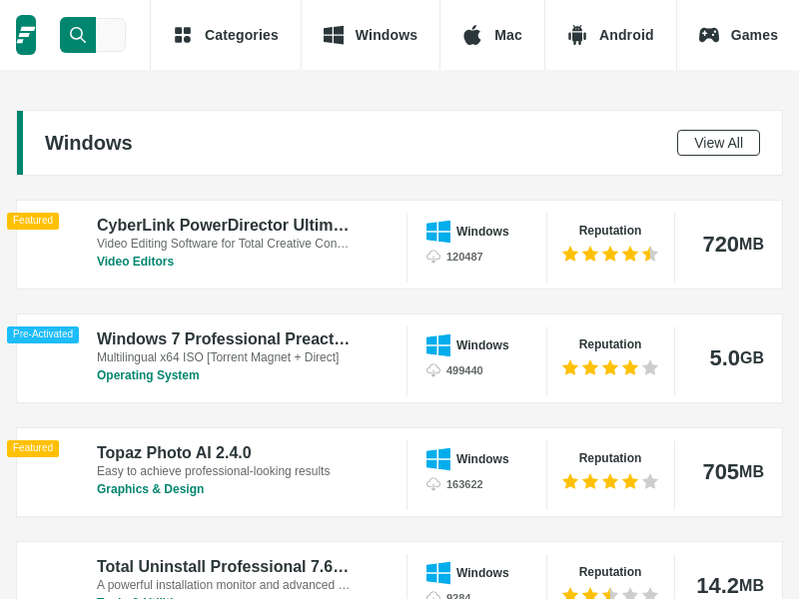Click the Pre-Activated badge

(43, 334)
